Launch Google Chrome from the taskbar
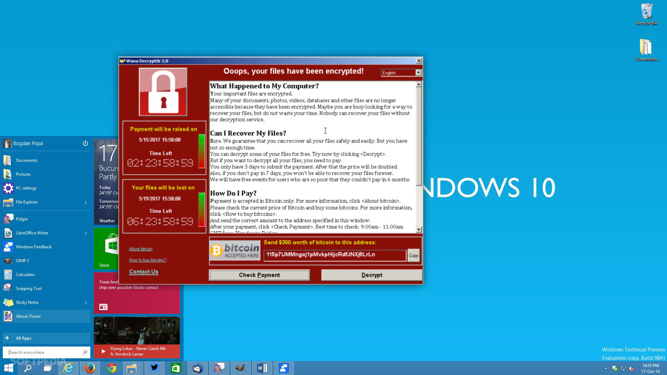 point(112,368)
